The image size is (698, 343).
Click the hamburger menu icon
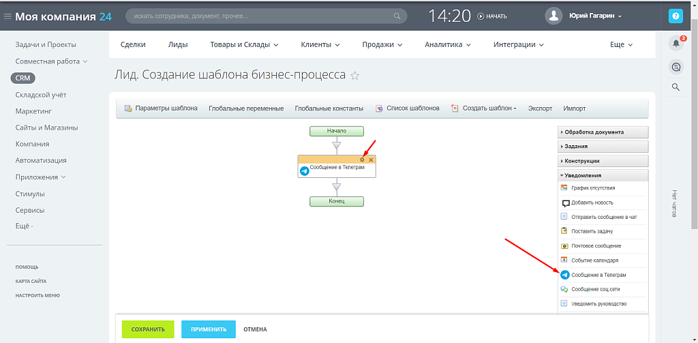7,16
